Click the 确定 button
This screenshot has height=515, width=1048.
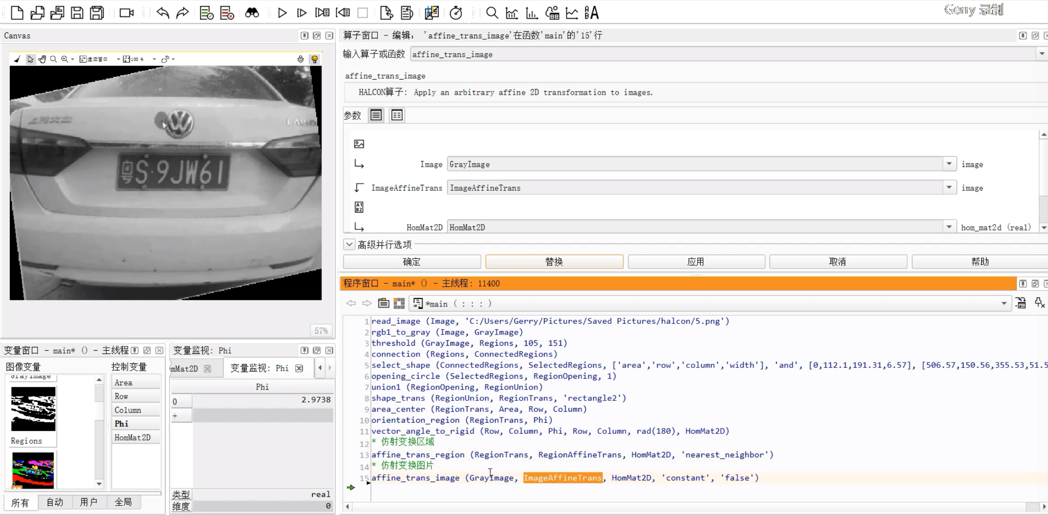(412, 262)
